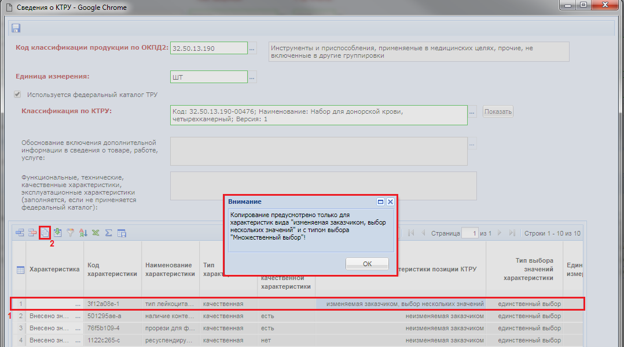Click the add row icon in grid toolbar
This screenshot has height=347, width=624.
pyautogui.click(x=20, y=233)
